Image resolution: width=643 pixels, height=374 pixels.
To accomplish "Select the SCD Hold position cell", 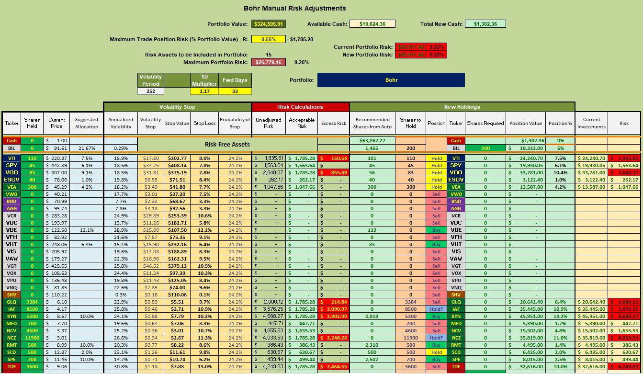I will (x=436, y=352).
